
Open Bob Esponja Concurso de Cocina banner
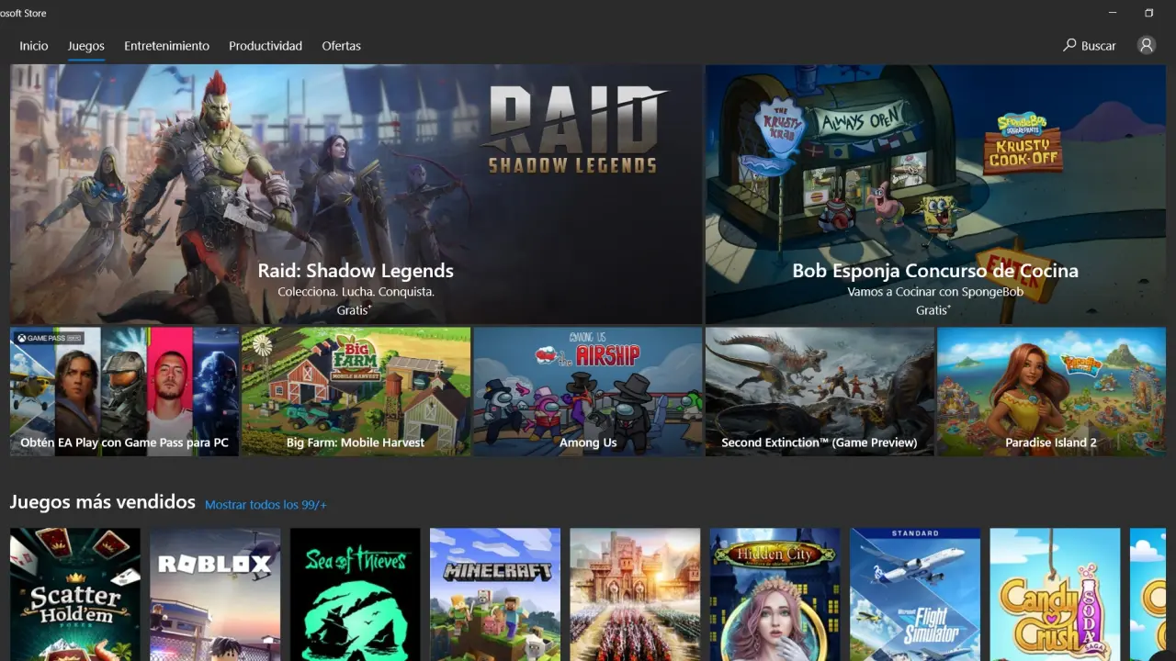coord(935,194)
